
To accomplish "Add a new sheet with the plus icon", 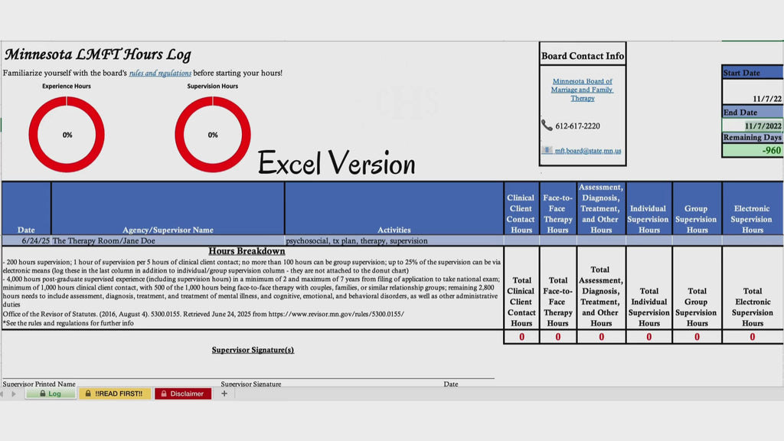I will [224, 394].
